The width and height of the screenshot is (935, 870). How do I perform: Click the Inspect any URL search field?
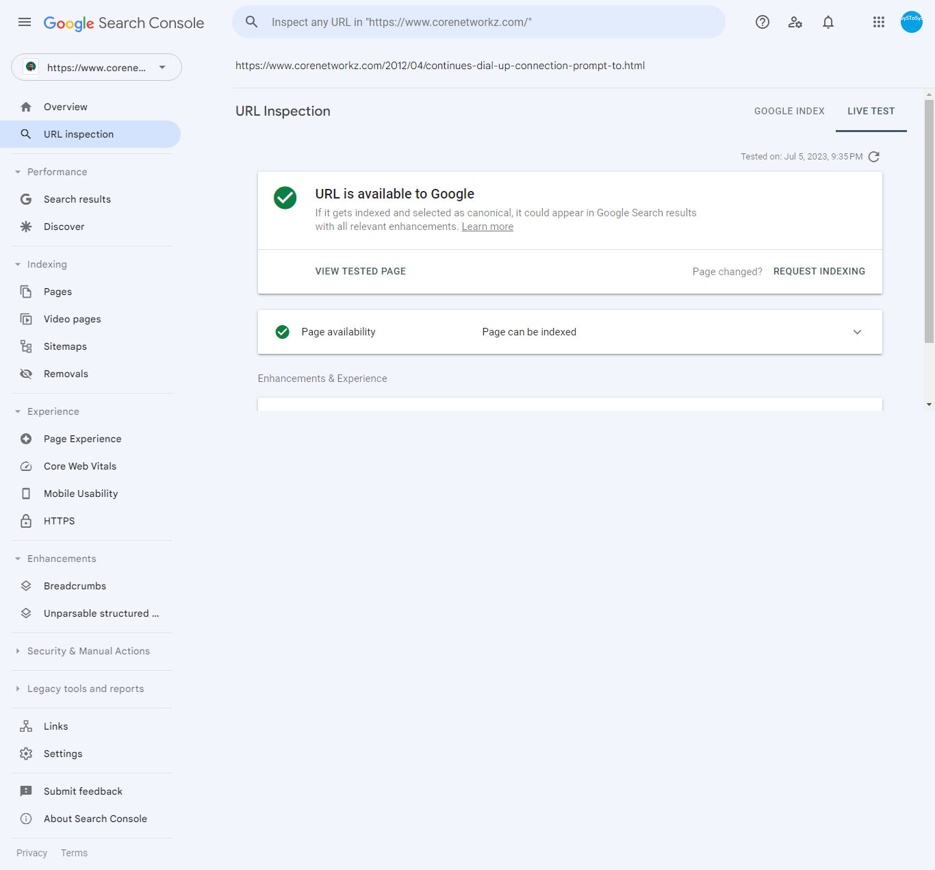(479, 22)
